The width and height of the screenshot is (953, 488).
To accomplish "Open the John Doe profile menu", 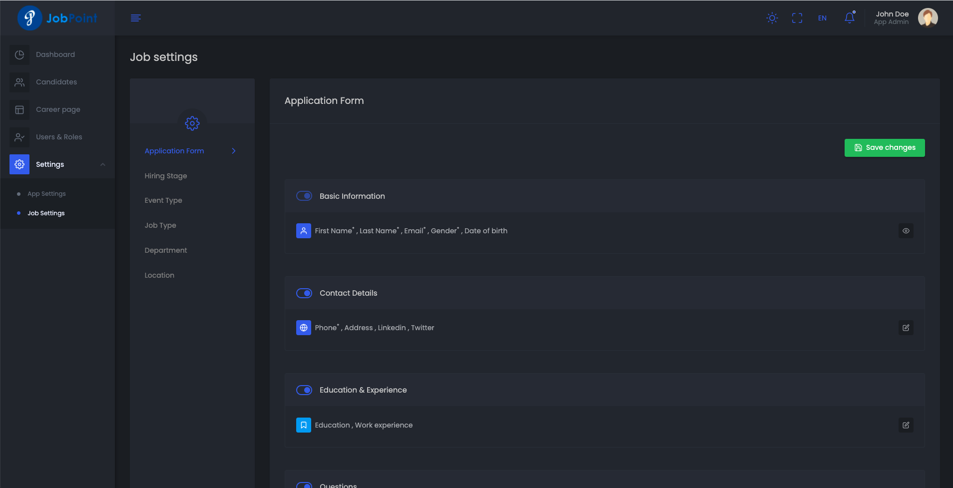I will (905, 18).
